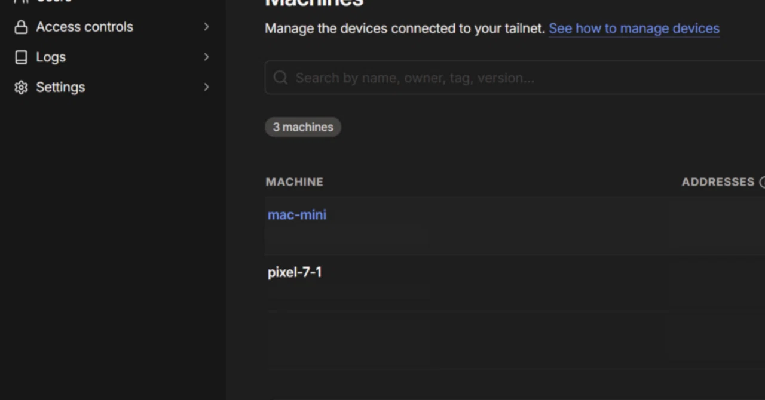Expand the Access controls chevron
This screenshot has height=400, width=765.
(x=206, y=27)
